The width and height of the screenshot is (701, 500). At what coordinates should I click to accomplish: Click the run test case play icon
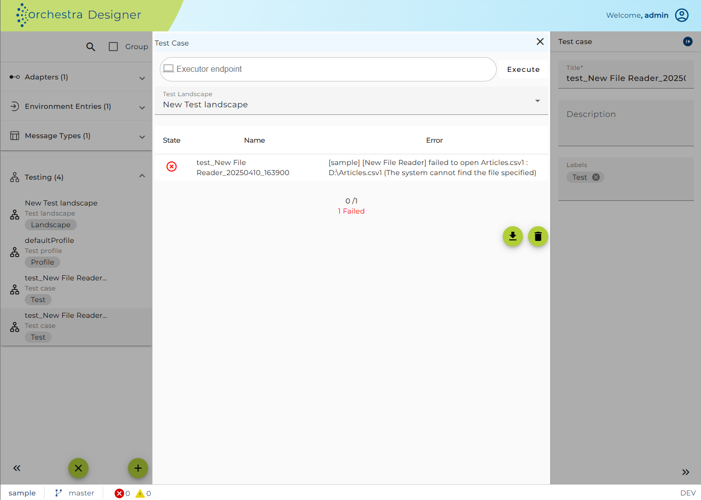688,41
